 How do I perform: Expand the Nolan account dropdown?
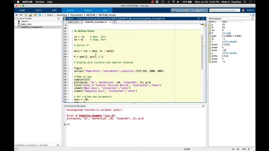pyautogui.click(x=251, y=10)
